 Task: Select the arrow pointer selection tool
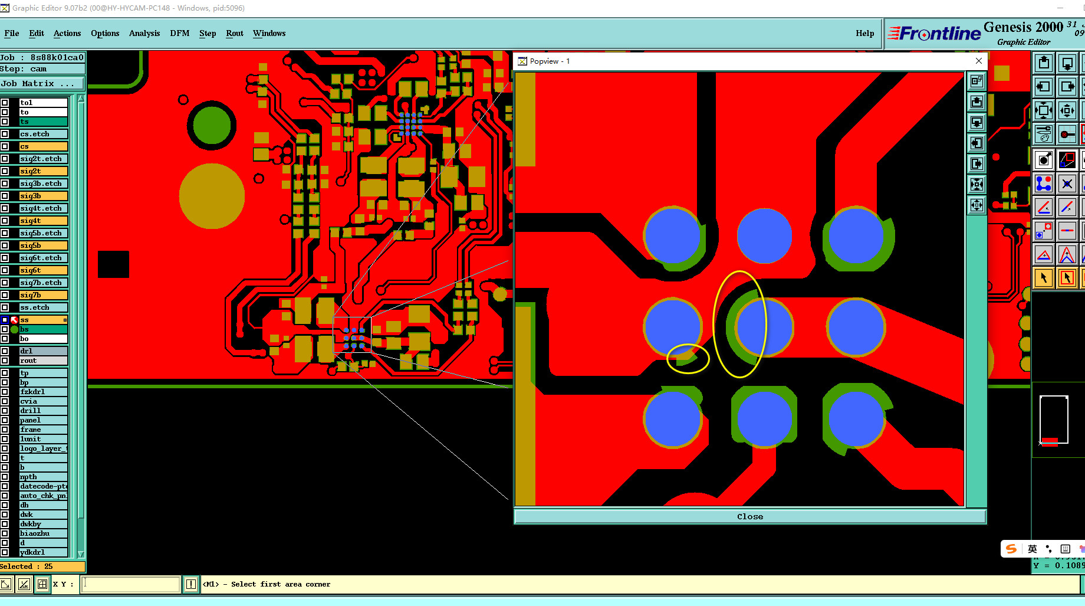coord(1044,278)
